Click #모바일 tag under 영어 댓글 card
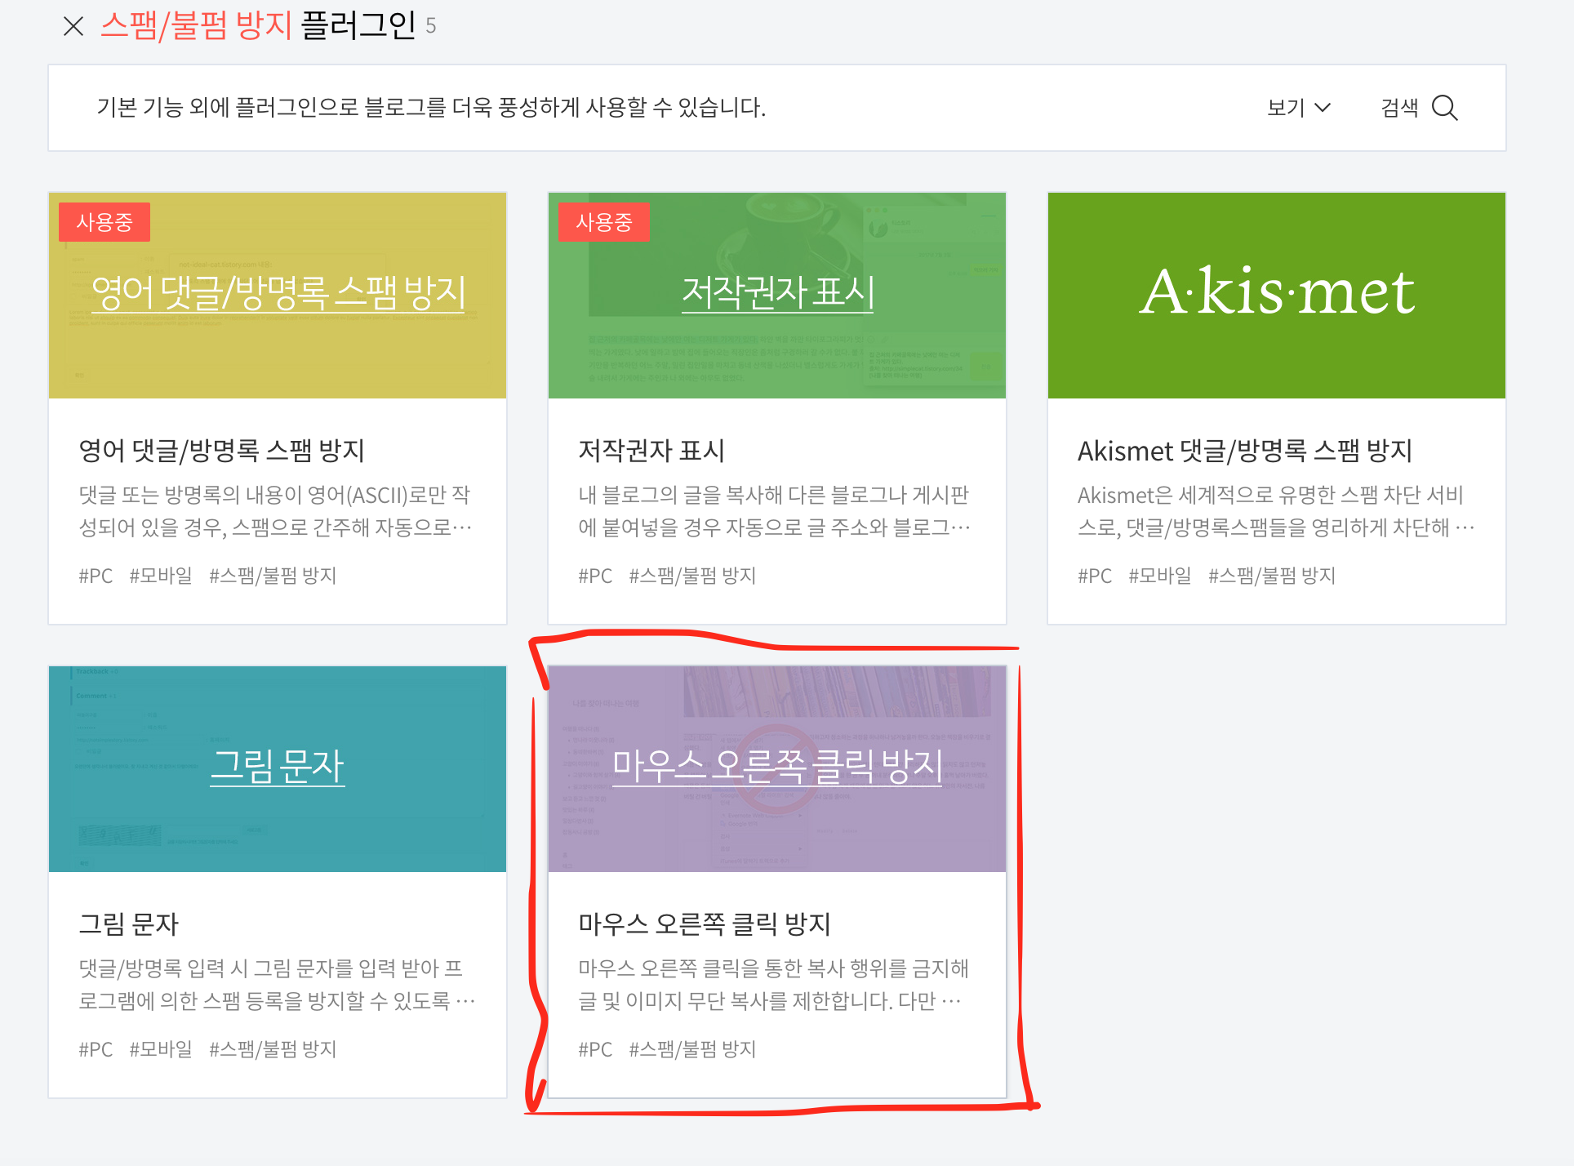 [x=161, y=576]
